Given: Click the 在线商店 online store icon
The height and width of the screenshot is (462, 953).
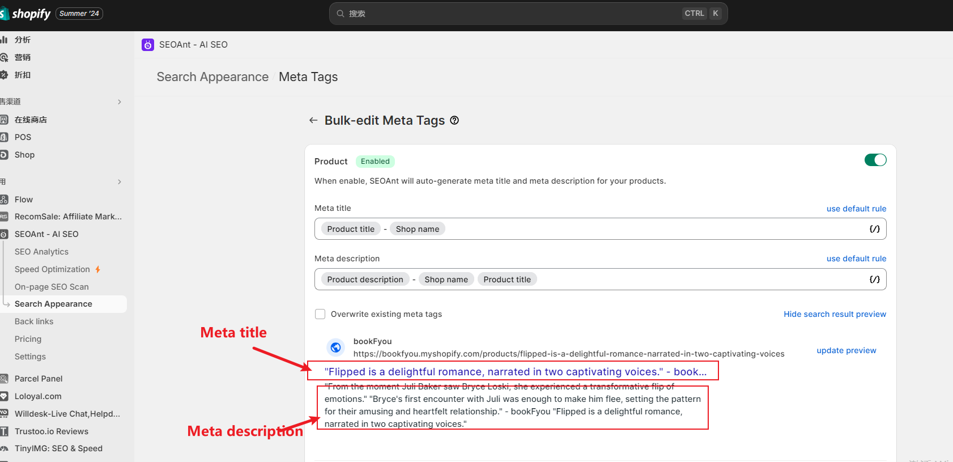Looking at the screenshot, I should [4, 120].
